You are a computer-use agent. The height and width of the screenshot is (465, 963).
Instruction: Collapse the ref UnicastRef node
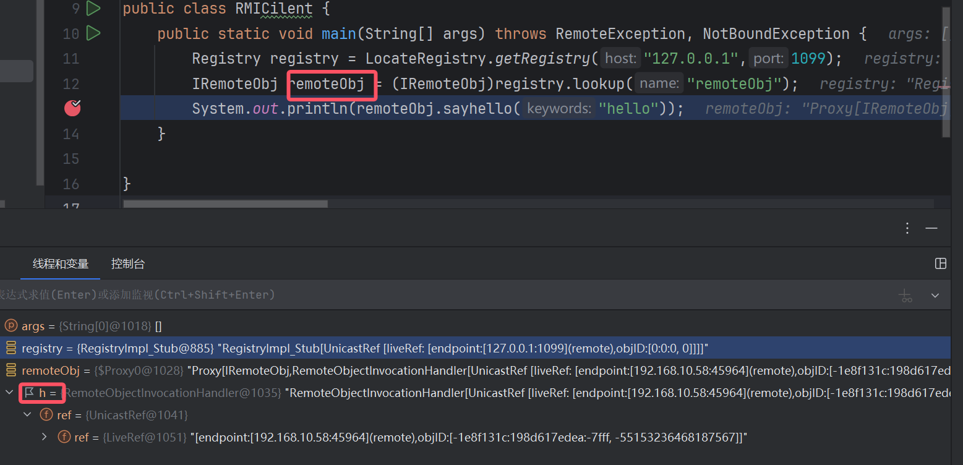(27, 415)
